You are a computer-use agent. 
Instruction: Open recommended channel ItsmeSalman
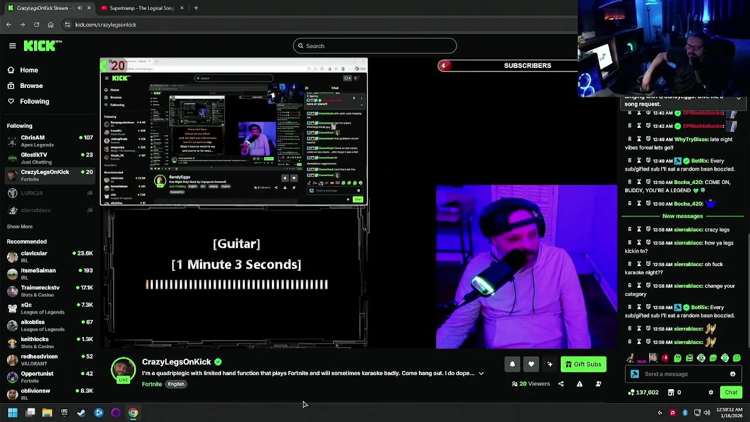click(50, 274)
